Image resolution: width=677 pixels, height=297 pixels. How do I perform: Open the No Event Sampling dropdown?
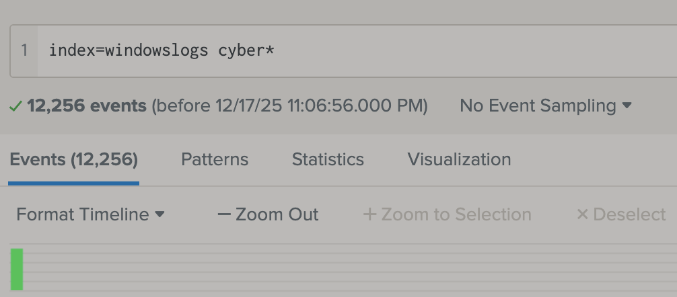click(x=545, y=105)
